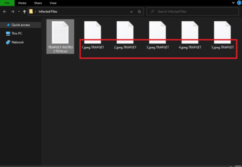Expand the ribbon with the chevron
The image size is (242, 167).
[233, 3]
